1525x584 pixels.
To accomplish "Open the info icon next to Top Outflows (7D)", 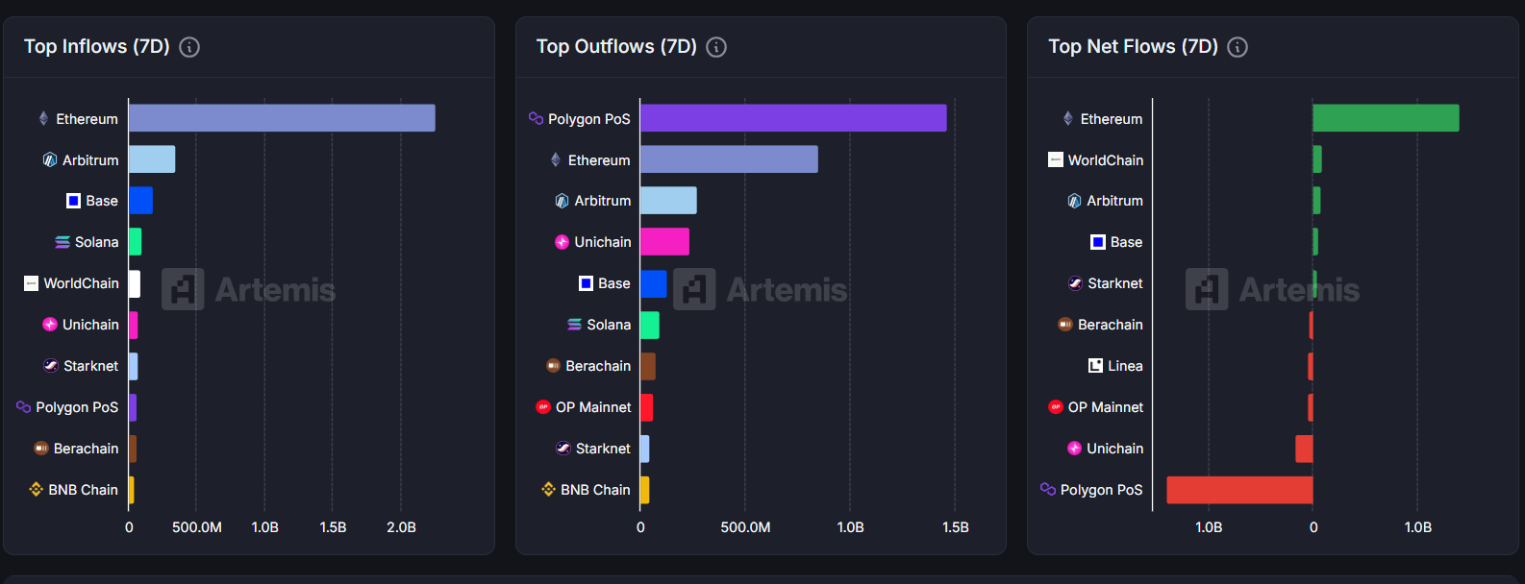I will point(716,47).
